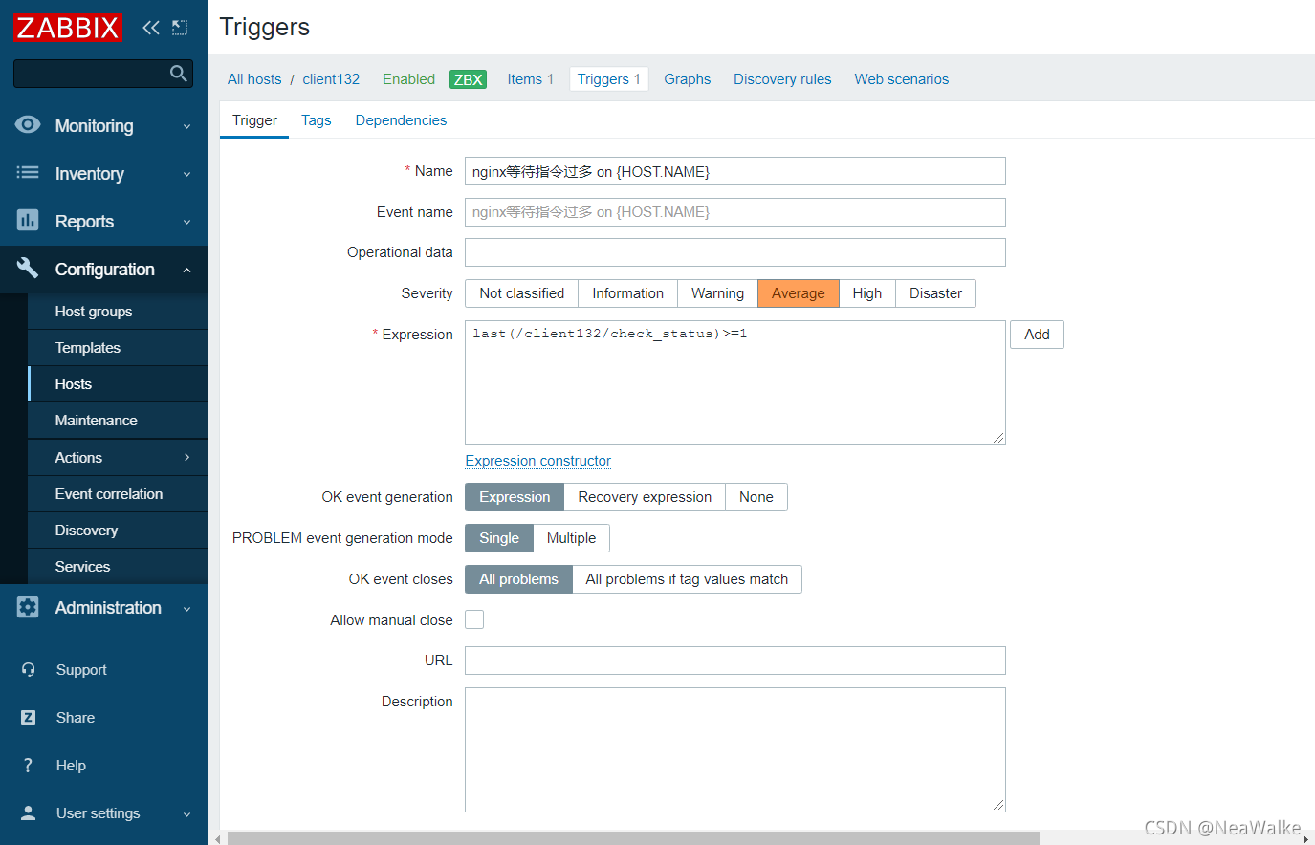Open Graphs link
This screenshot has width=1315, height=845.
click(x=688, y=79)
